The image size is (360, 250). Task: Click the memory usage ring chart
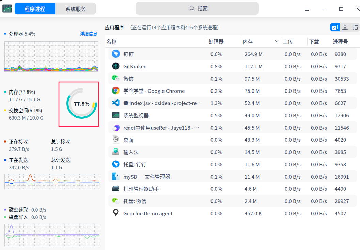coord(82,104)
